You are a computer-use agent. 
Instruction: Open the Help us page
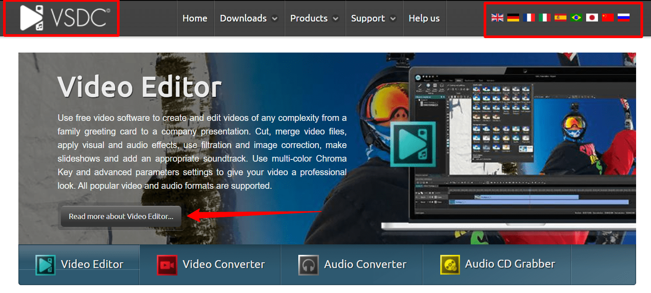[x=424, y=18]
